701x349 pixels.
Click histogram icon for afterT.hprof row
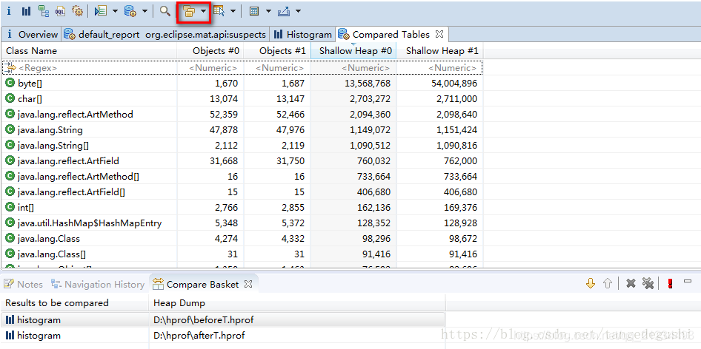(10, 335)
